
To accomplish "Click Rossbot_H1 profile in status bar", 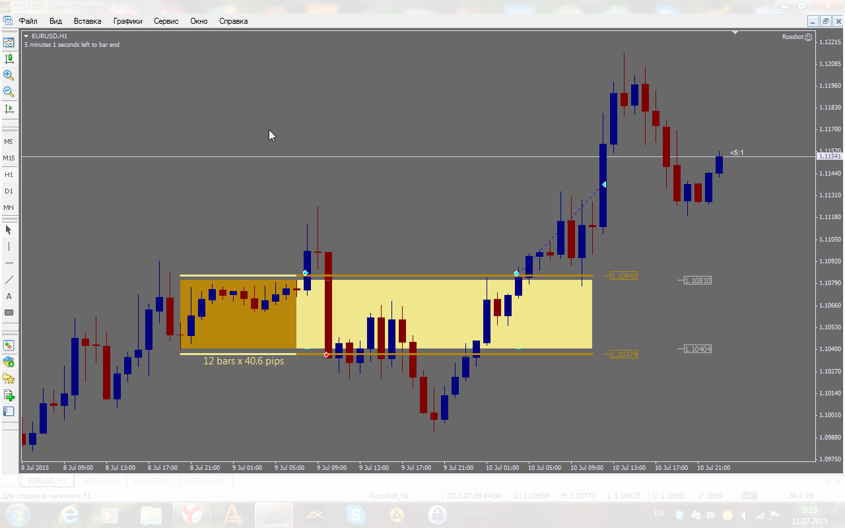I will (x=389, y=496).
